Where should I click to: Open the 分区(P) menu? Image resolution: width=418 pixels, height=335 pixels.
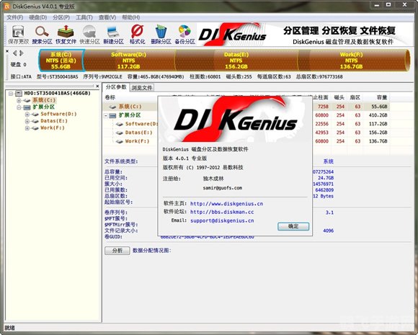coord(61,17)
